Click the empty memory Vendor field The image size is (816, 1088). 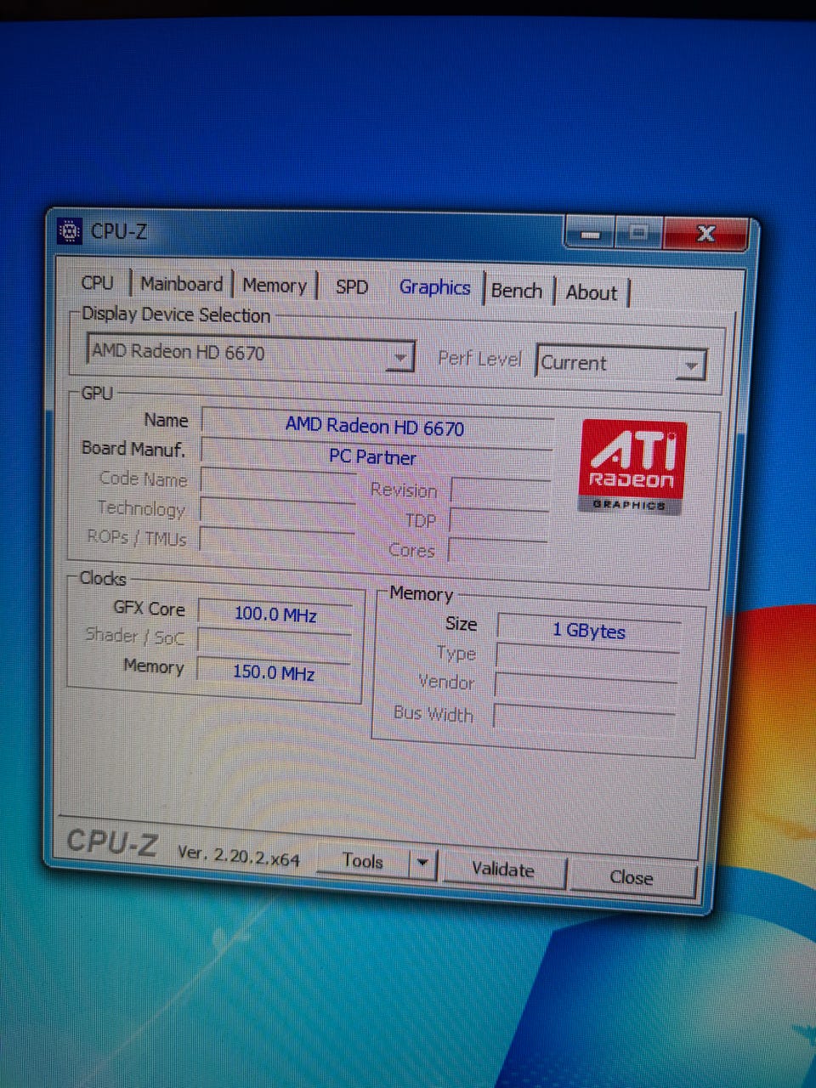coord(586,688)
